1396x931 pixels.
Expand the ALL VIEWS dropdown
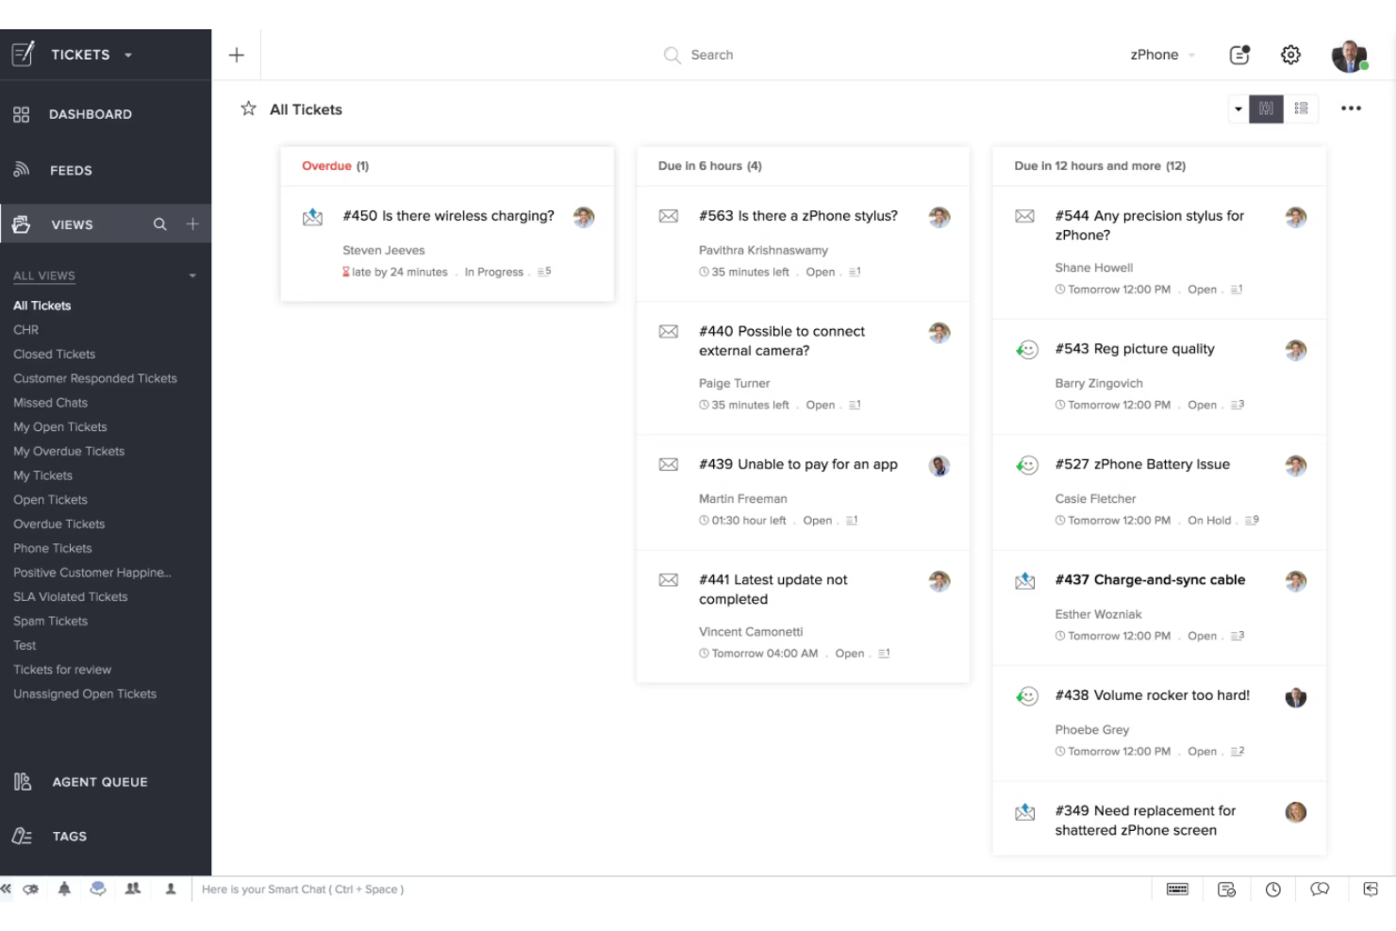(191, 275)
